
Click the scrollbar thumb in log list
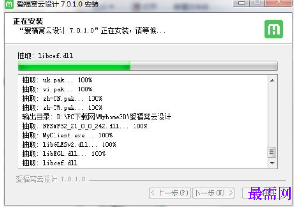click(x=272, y=152)
